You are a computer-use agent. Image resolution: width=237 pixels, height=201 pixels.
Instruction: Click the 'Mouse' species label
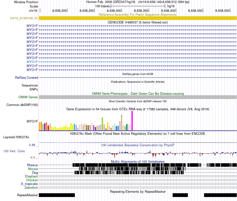pos(33,169)
